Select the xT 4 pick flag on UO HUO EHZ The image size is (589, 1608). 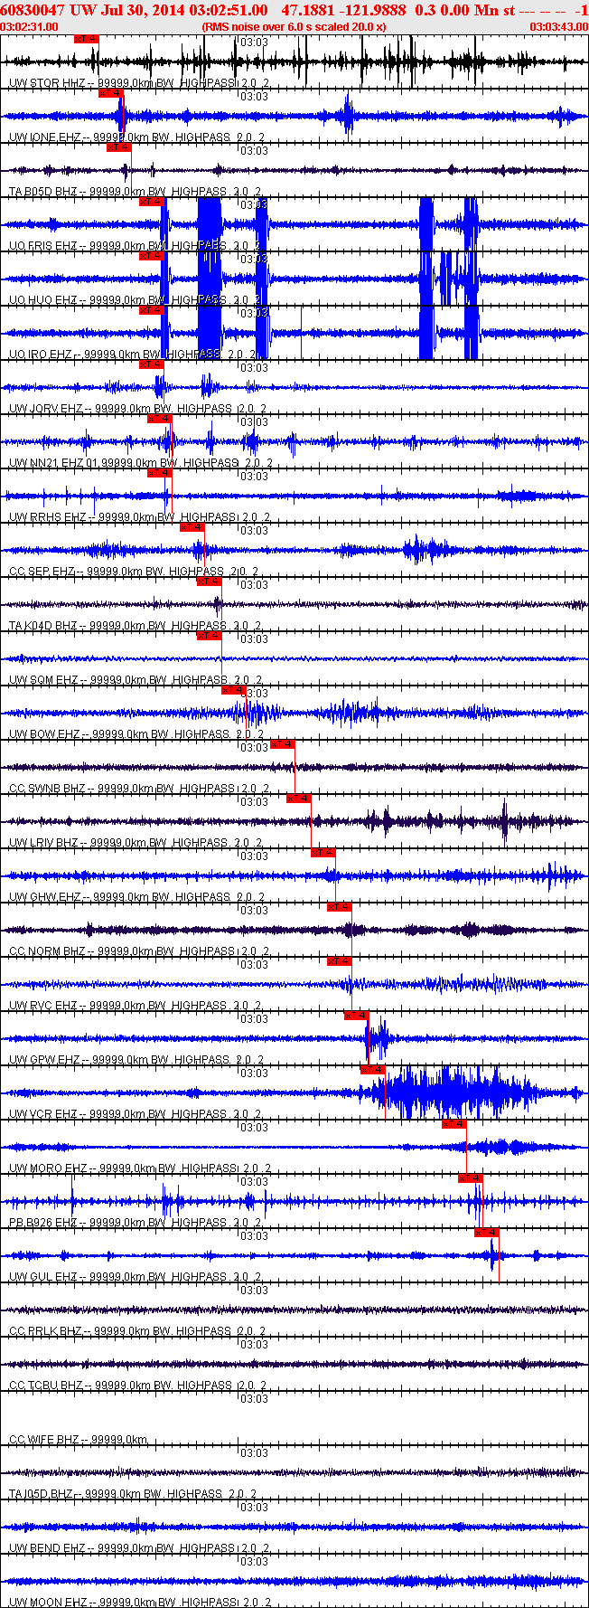tap(152, 256)
